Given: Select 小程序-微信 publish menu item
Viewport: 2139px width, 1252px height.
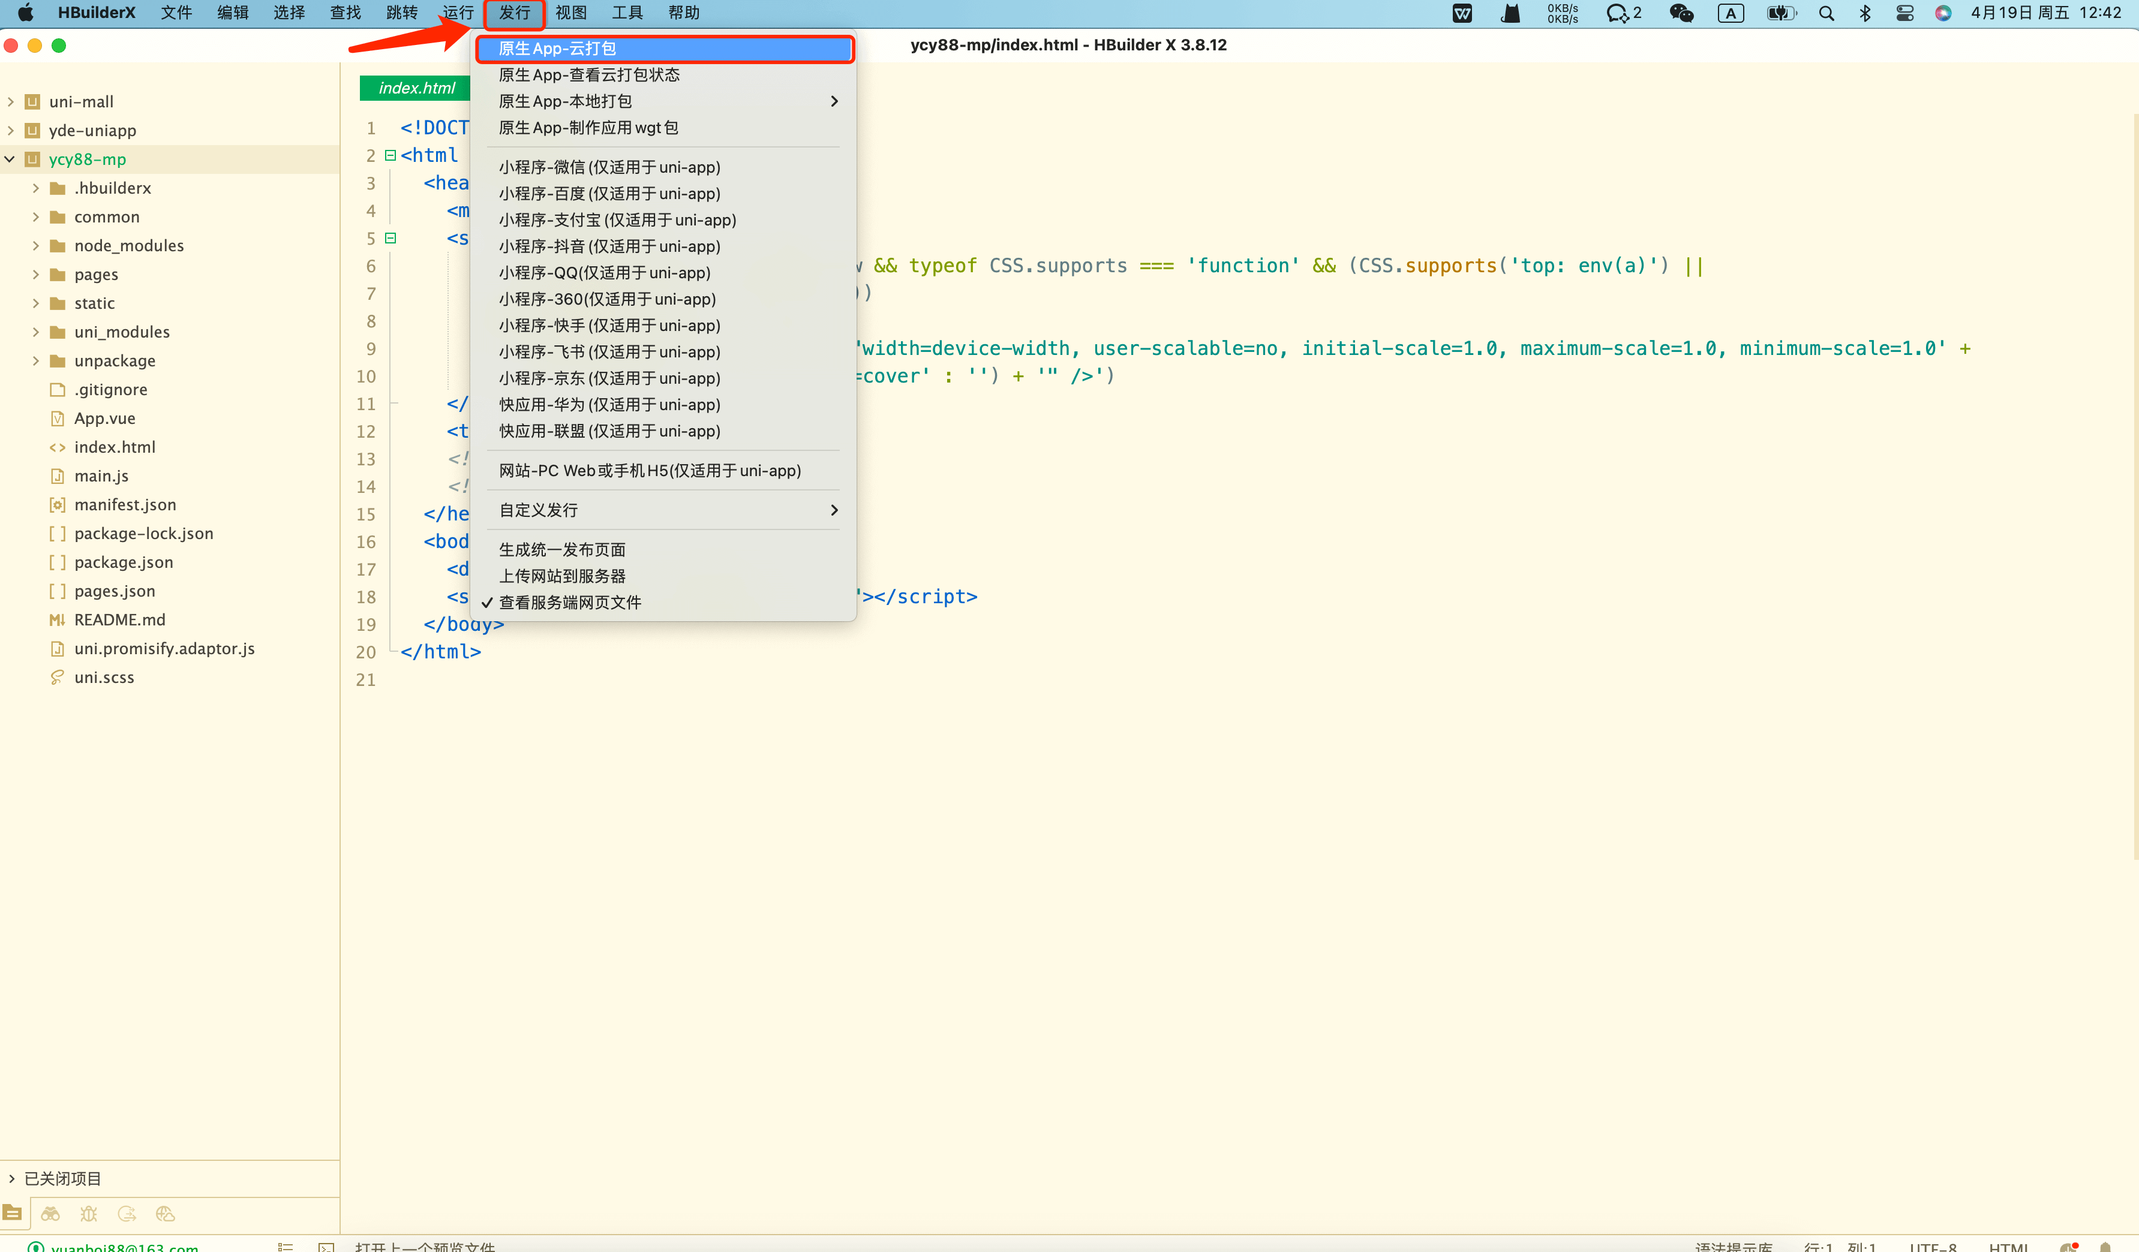Looking at the screenshot, I should tap(609, 167).
